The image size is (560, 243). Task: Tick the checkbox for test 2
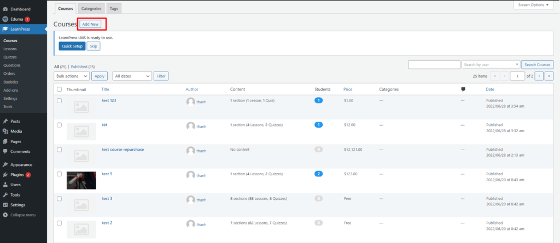(x=59, y=223)
